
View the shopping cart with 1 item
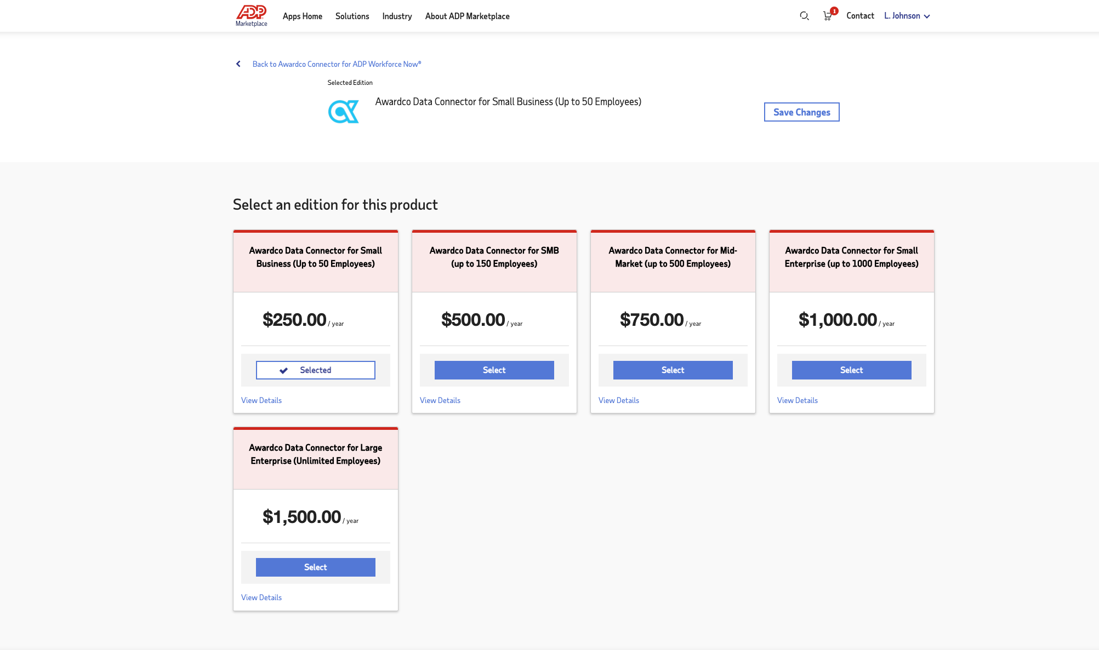[x=828, y=16]
